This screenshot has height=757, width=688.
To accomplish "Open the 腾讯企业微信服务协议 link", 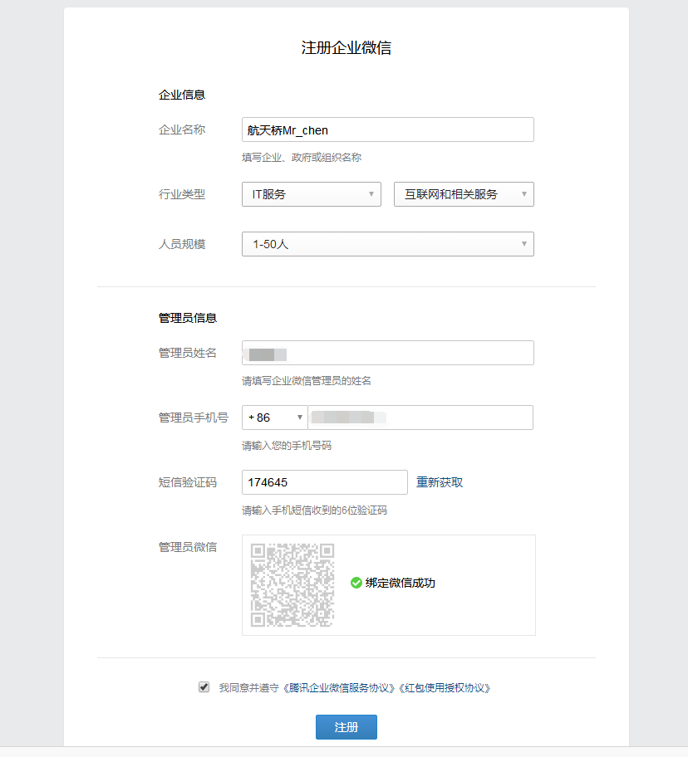I will click(x=339, y=688).
